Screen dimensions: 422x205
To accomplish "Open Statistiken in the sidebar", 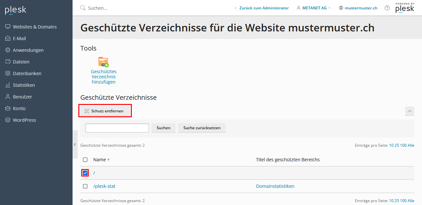I will click(24, 85).
